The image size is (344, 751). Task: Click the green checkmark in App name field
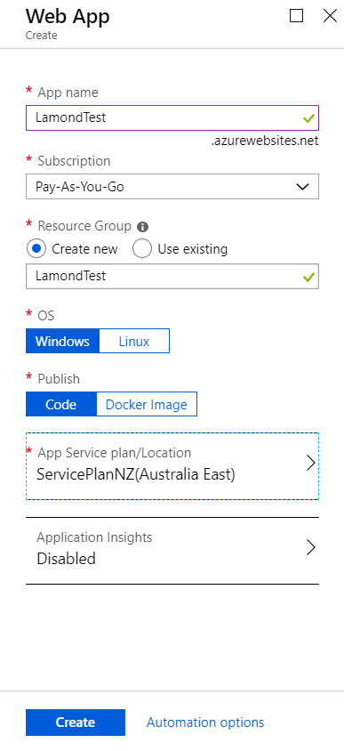(308, 118)
